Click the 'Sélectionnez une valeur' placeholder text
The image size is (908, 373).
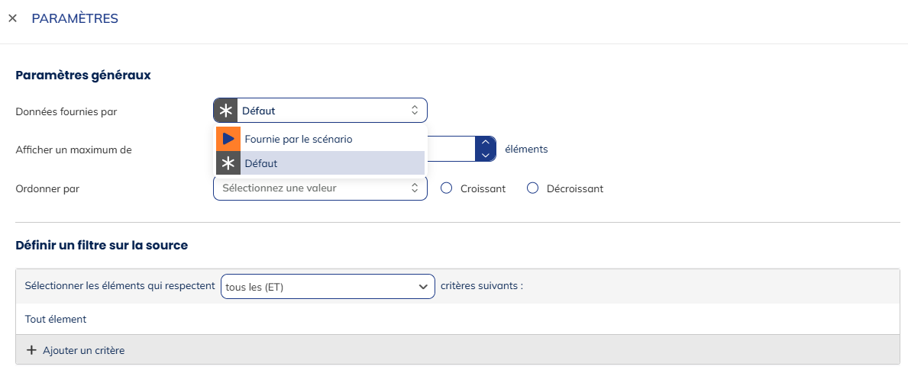(279, 188)
